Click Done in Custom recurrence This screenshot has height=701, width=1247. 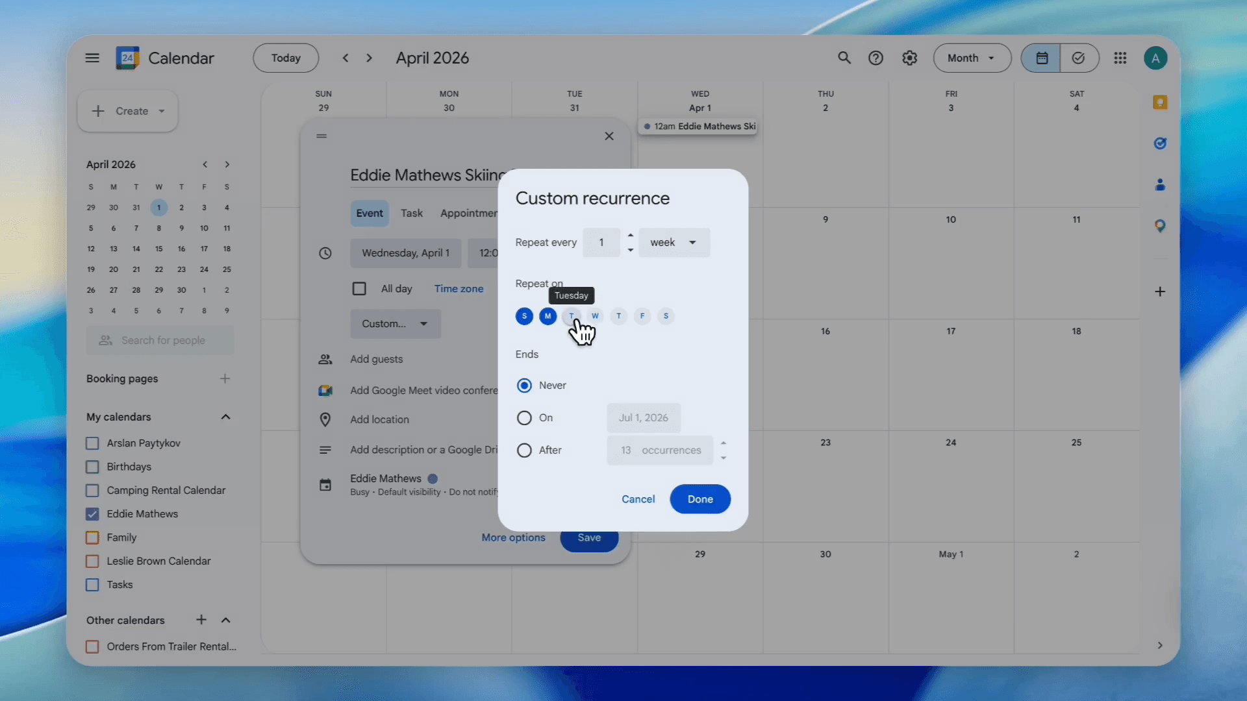coord(700,499)
